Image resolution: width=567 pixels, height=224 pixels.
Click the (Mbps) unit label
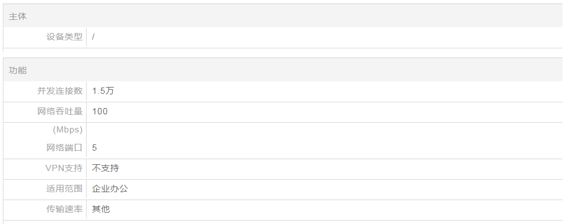pyautogui.click(x=68, y=130)
